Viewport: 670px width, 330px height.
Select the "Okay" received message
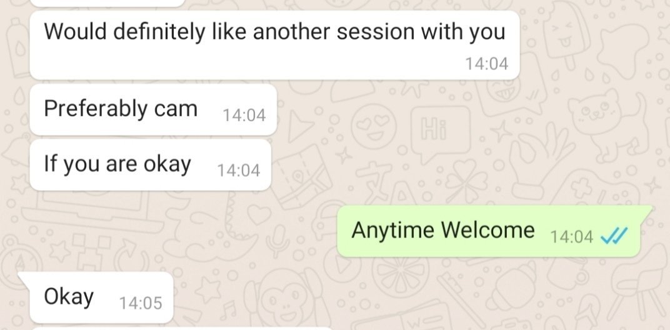click(96, 297)
